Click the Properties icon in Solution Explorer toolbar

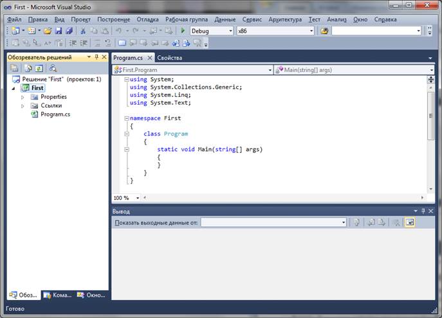[x=14, y=68]
